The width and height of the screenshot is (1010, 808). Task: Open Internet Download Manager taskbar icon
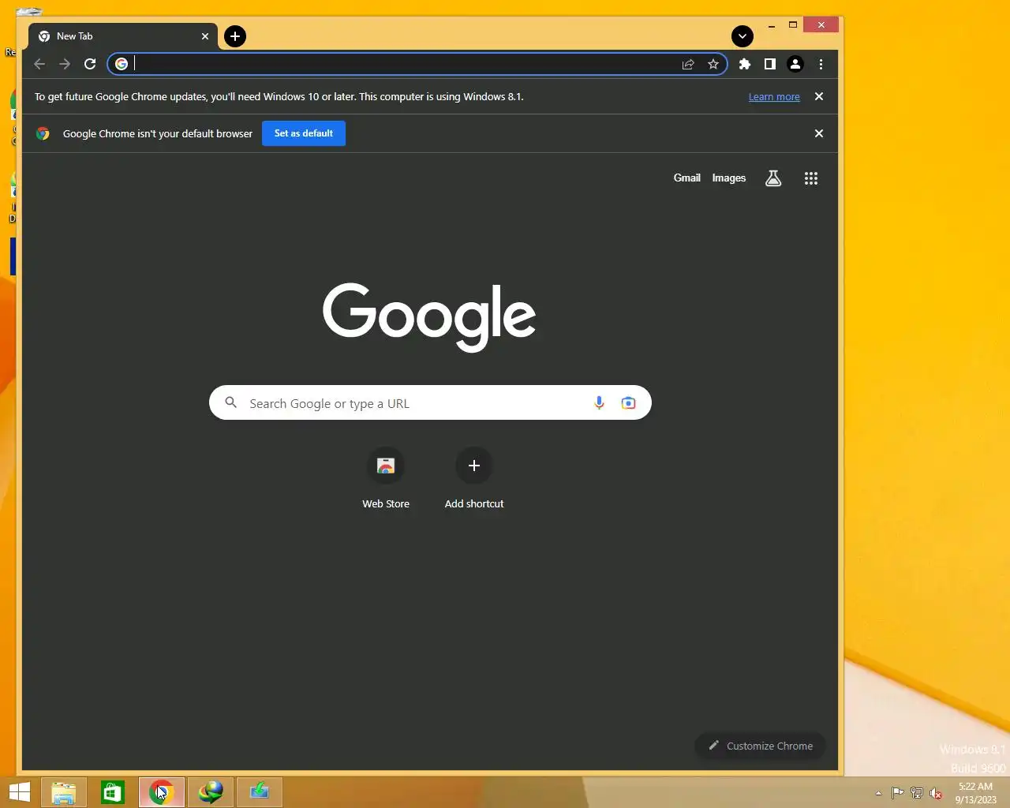point(211,792)
